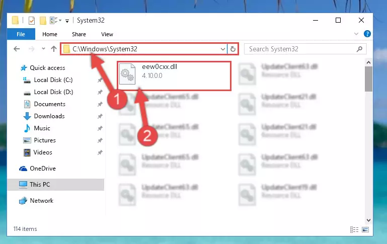This screenshot has height=244, width=387.
Task: Minimize the System32 window
Action: pyautogui.click(x=316, y=20)
